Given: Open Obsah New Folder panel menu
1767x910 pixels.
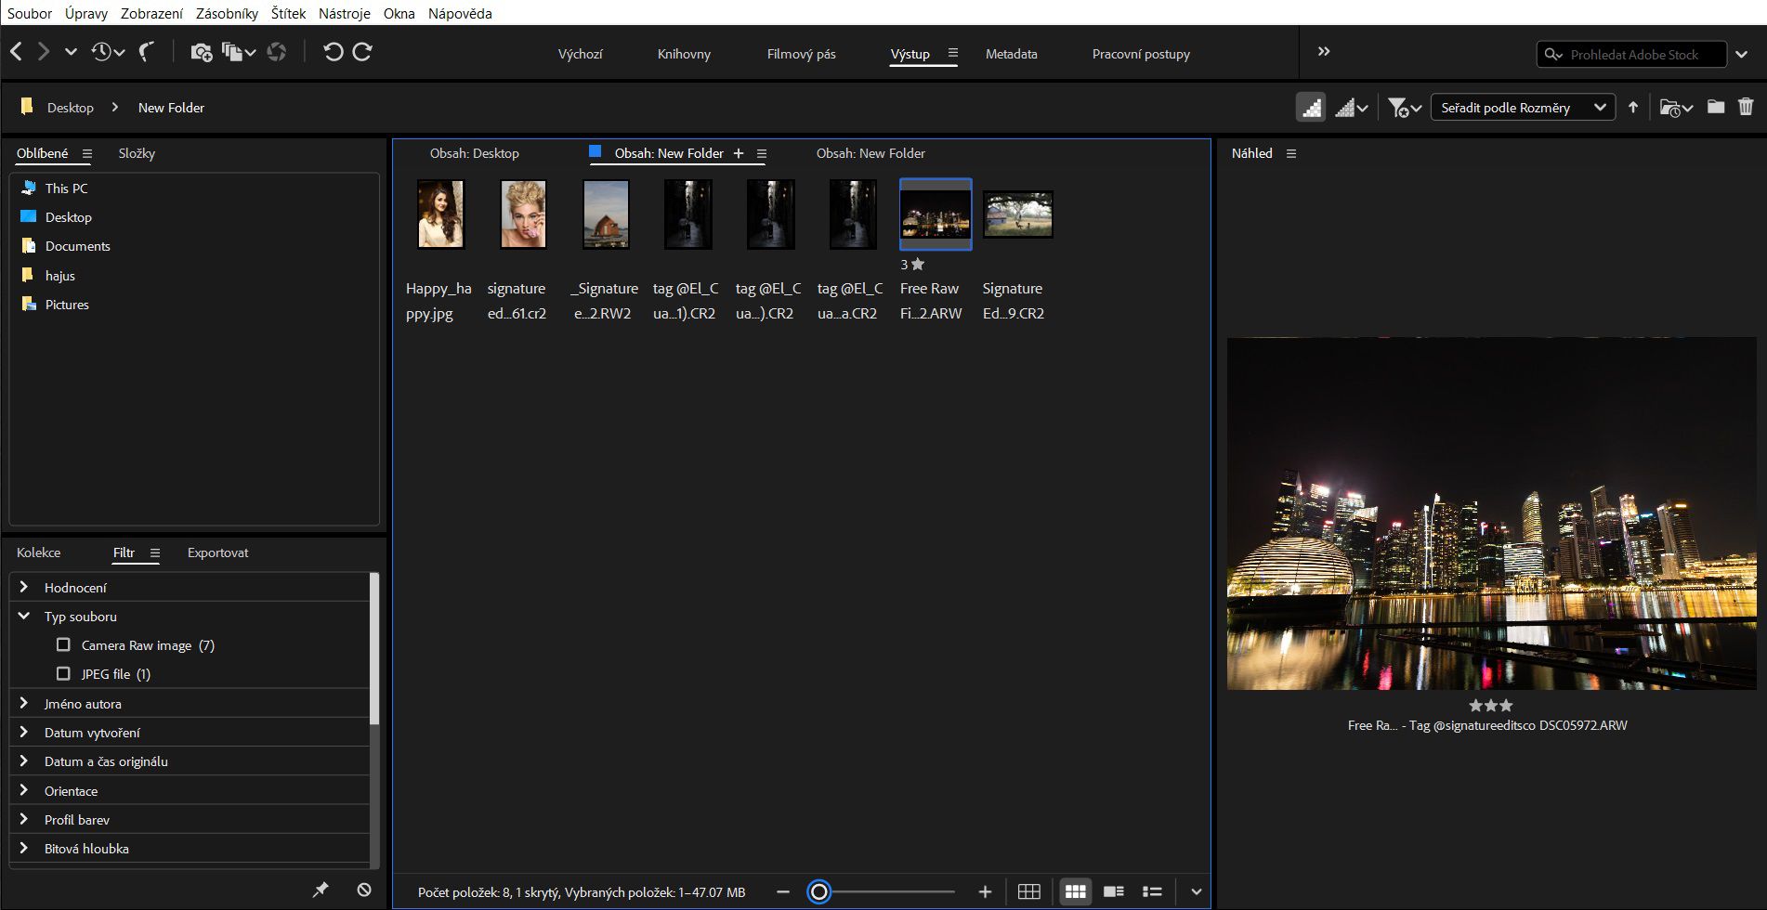Looking at the screenshot, I should click(762, 153).
